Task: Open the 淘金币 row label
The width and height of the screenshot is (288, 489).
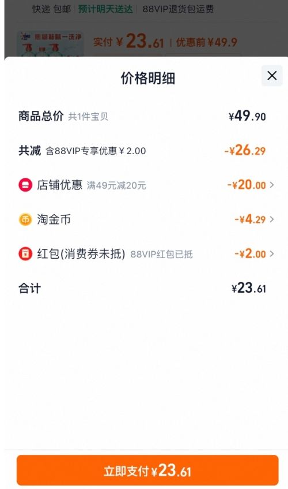Action: (54, 219)
